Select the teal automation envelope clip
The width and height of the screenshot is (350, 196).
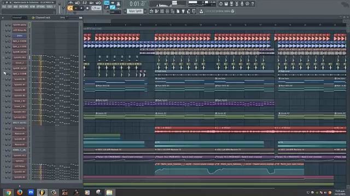[230, 169]
